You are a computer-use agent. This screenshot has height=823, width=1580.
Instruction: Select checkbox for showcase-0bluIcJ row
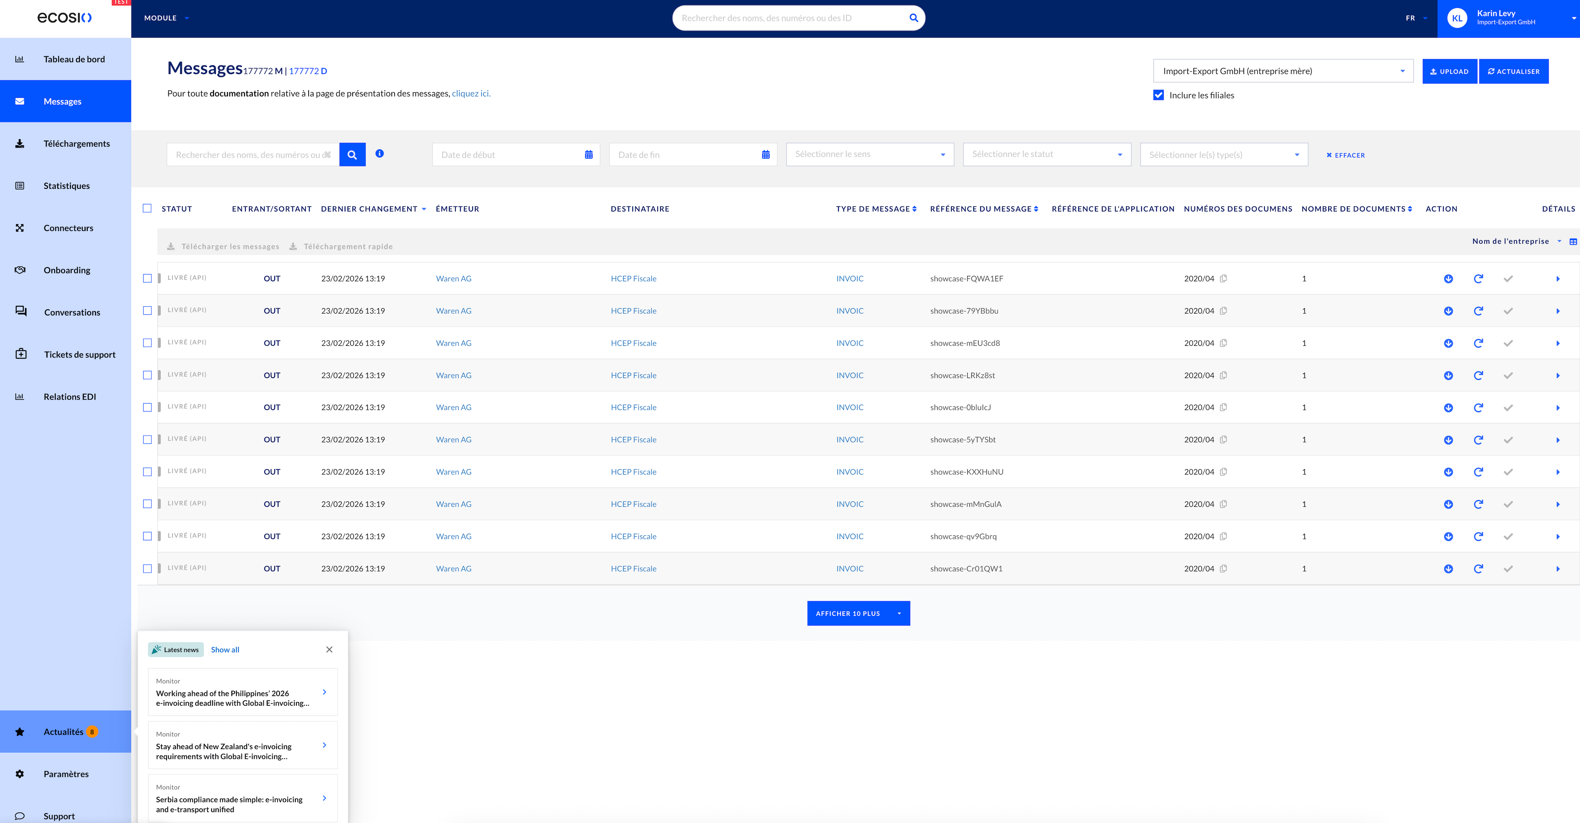147,407
